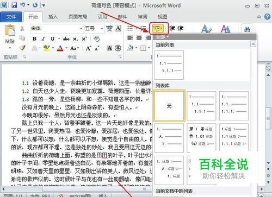Open the font size box showing 五号
This screenshot has height=197, width=272.
tap(94, 28)
